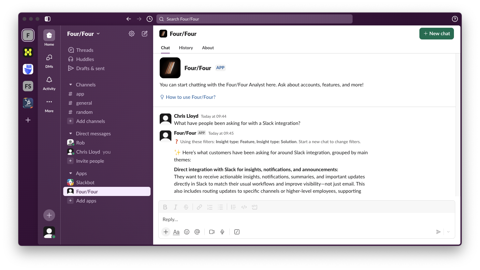The width and height of the screenshot is (480, 270).
Task: Insert inline code
Action: (244, 207)
